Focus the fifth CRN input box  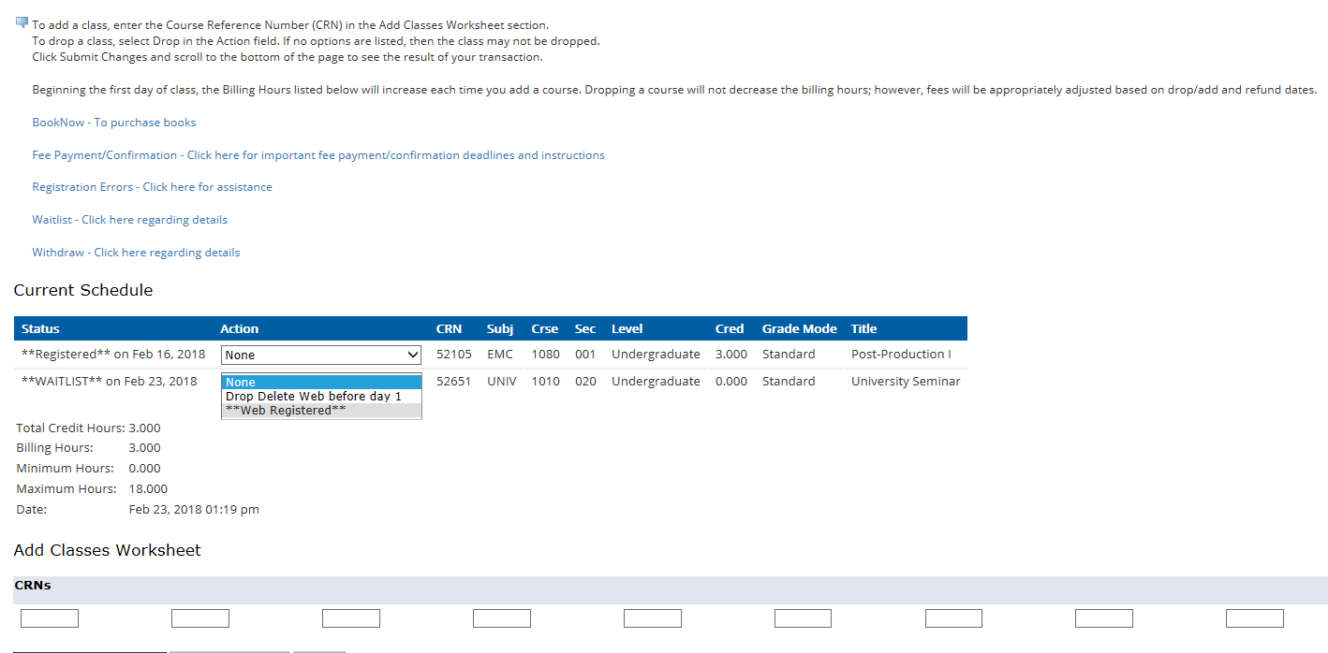tap(653, 618)
